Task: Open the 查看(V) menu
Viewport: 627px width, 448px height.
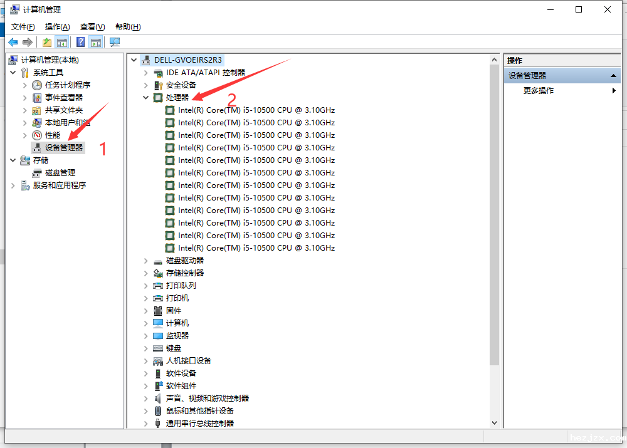Action: point(92,27)
